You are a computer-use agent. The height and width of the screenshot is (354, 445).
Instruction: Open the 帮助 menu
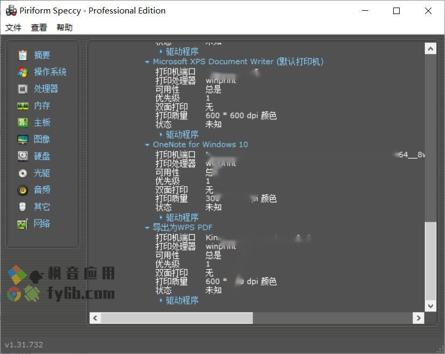64,28
